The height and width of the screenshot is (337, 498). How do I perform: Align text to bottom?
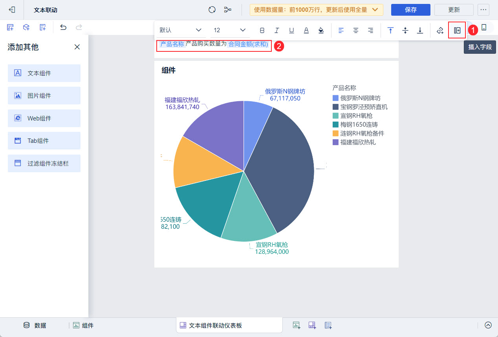420,30
